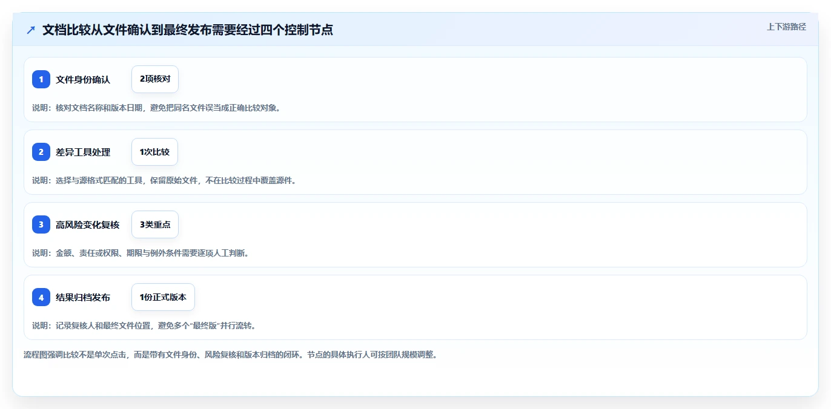This screenshot has height=409, width=831.
Task: Click the 结果归档发布 step title
Action: click(83, 297)
